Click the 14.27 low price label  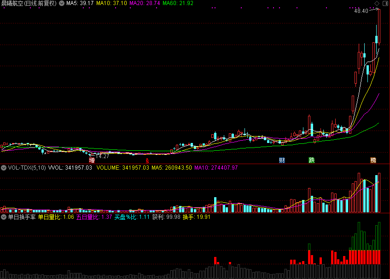[103, 156]
